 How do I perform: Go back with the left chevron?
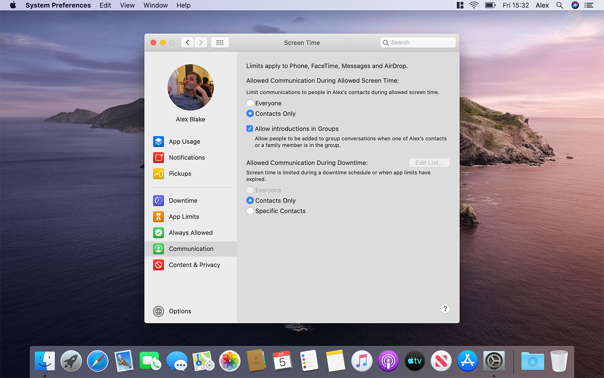(188, 43)
